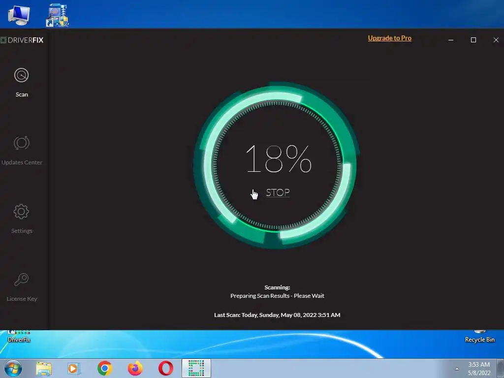Viewport: 504px width, 378px height.
Task: Open the Computer desktop icon
Action: (19, 15)
